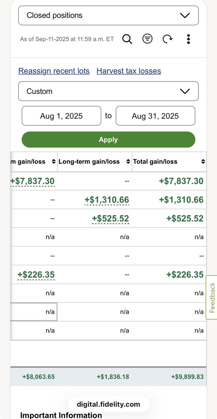
Task: Select the Aug 31, 2025 end date field
Action: click(x=155, y=116)
